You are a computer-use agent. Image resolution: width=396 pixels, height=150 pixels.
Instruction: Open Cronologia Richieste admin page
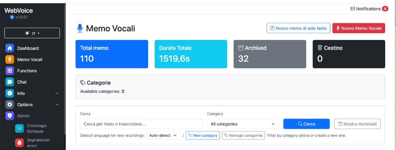pyautogui.click(x=37, y=128)
